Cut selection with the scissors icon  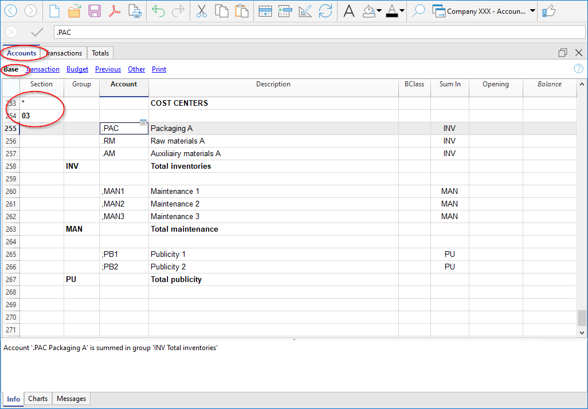(x=202, y=11)
